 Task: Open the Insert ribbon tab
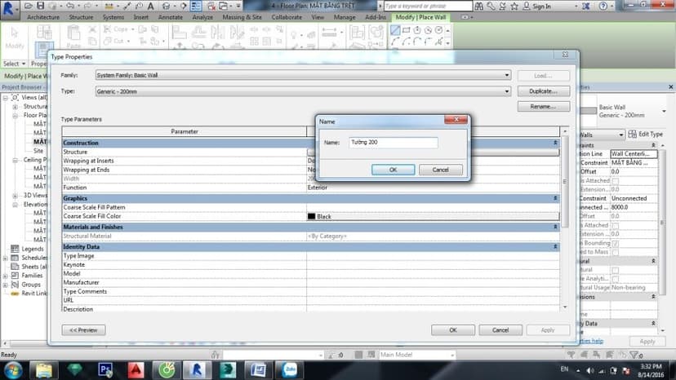[x=141, y=17]
